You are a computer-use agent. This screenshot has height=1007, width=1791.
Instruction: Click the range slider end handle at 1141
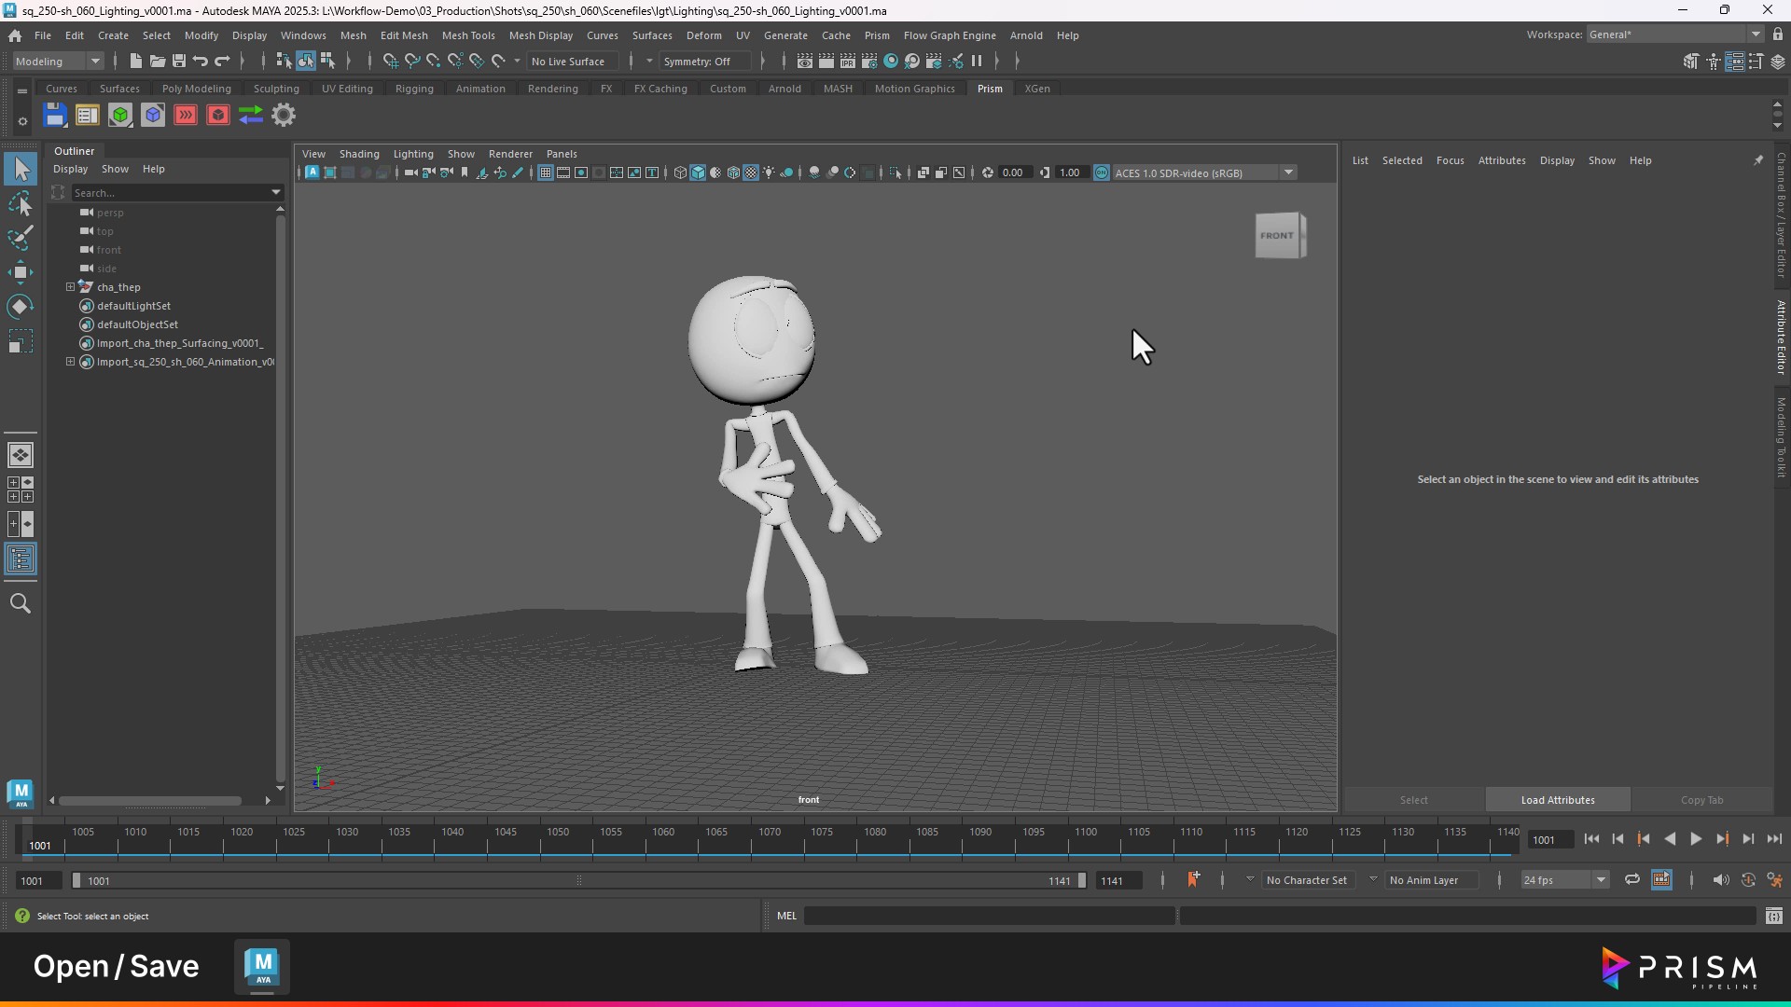[x=1081, y=880]
